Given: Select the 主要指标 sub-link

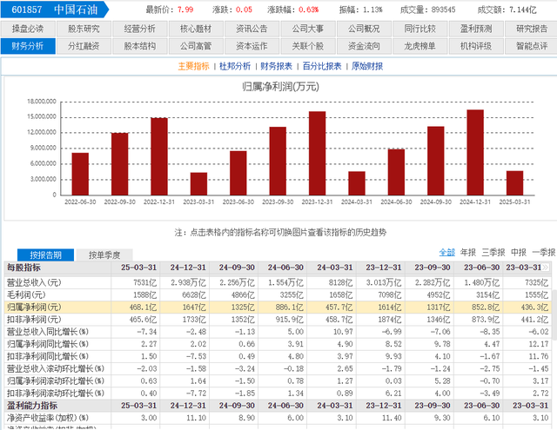Looking at the screenshot, I should [193, 66].
